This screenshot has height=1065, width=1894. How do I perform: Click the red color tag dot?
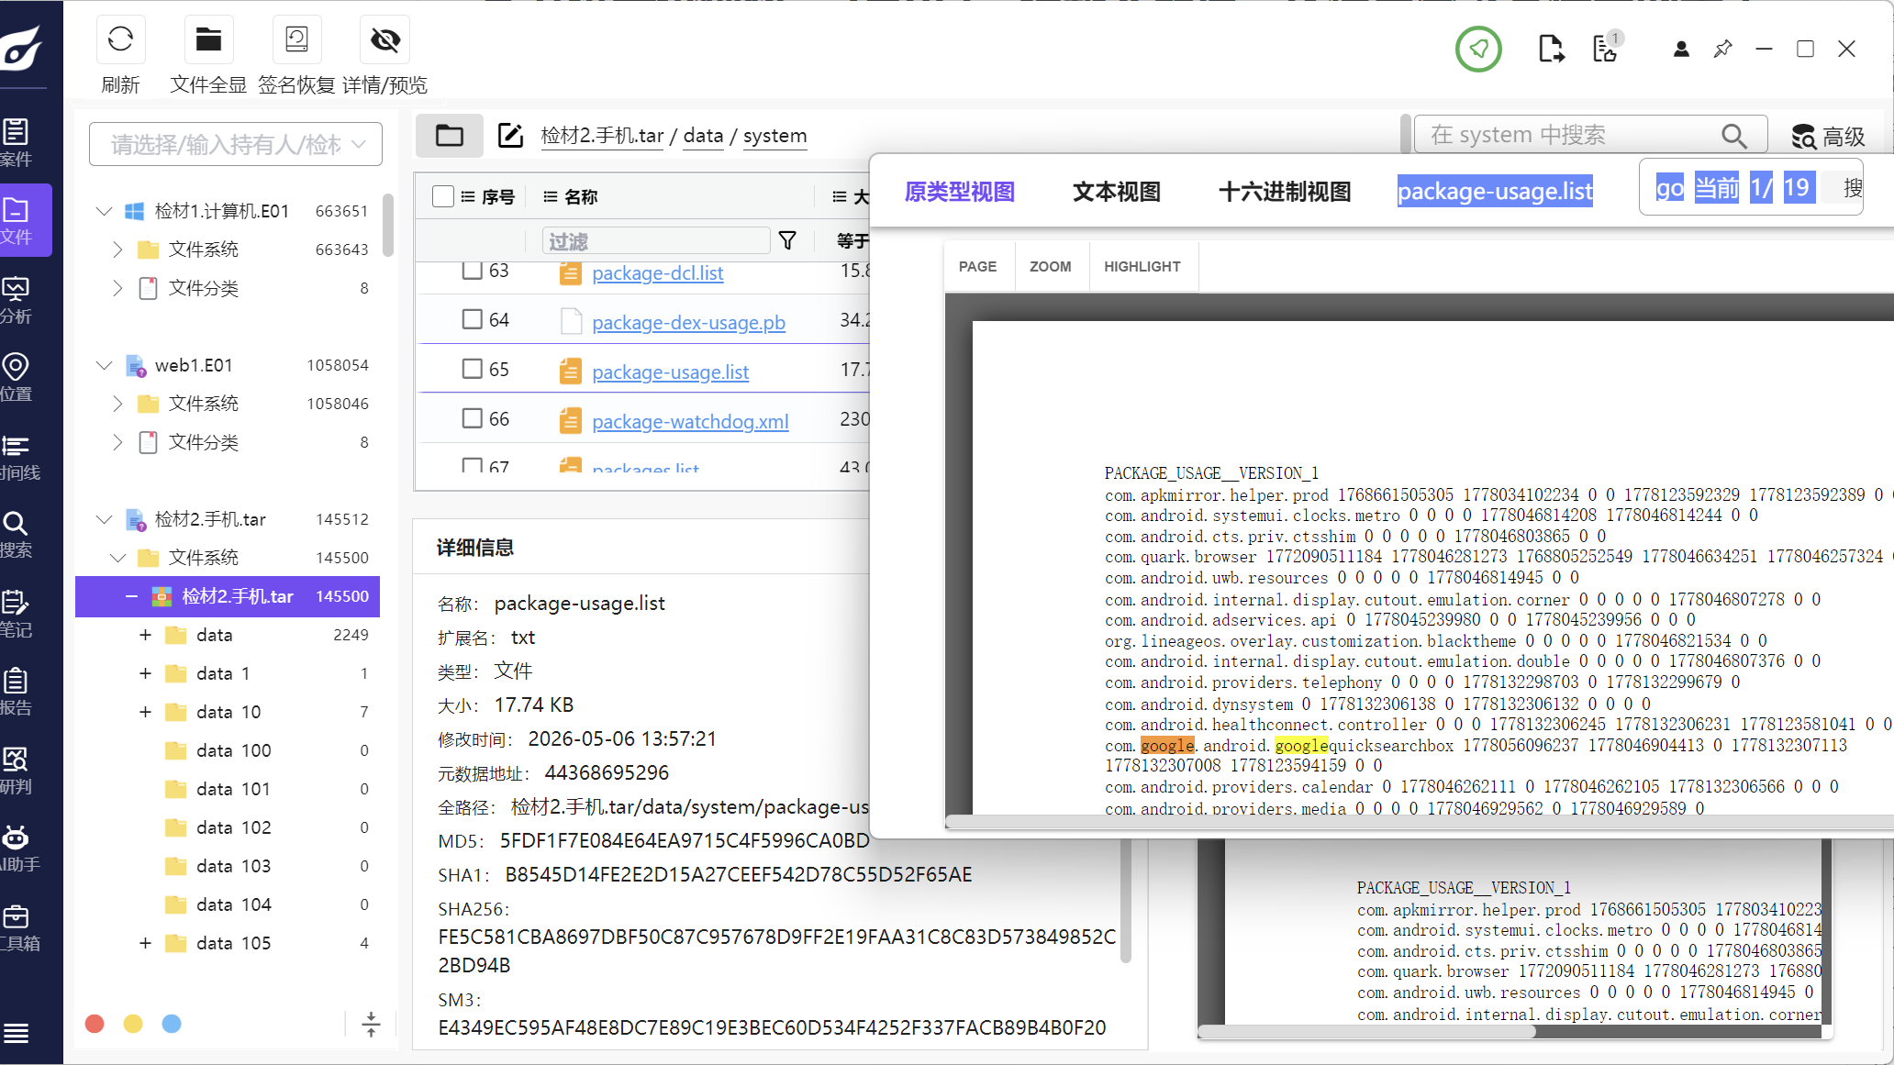(95, 1024)
